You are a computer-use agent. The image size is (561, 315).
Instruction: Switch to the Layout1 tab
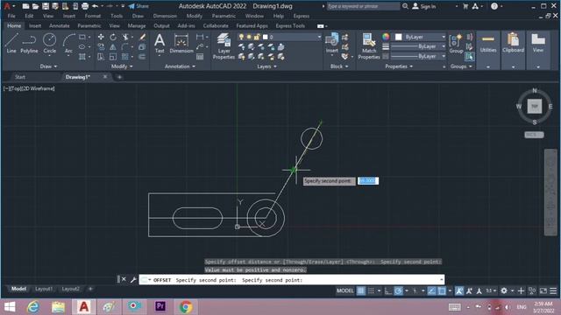click(x=44, y=289)
